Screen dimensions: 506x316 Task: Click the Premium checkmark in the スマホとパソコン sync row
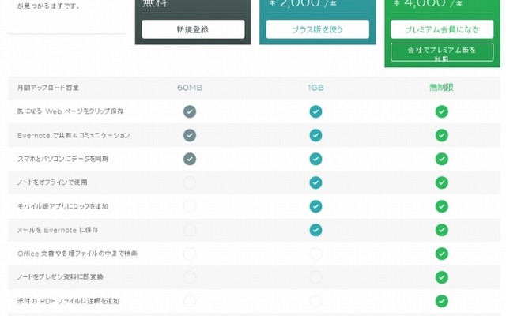click(x=441, y=159)
